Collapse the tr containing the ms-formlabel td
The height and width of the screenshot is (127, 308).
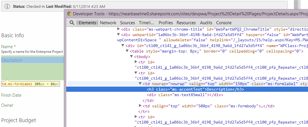pyautogui.click(x=135, y=73)
